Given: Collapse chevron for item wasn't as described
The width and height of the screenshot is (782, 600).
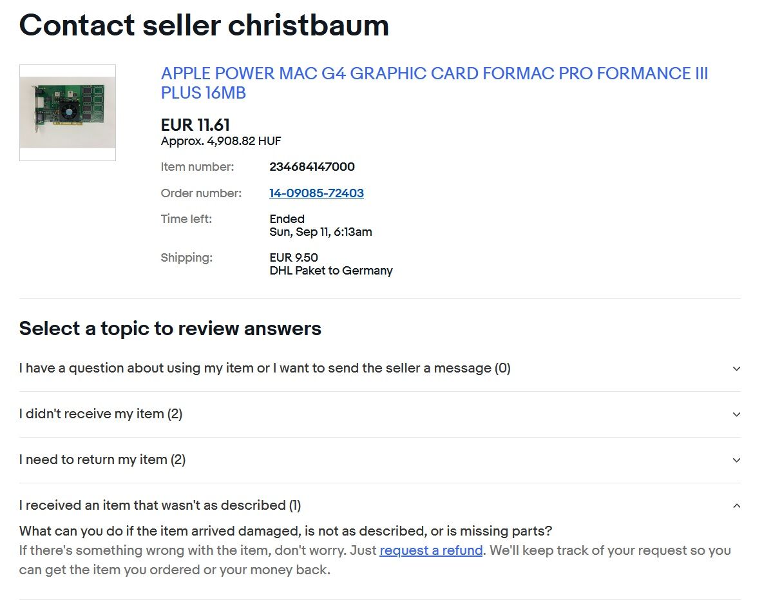Looking at the screenshot, I should 736,506.
